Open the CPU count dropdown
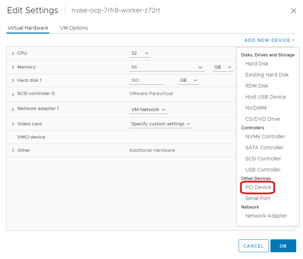This screenshot has width=303, height=259. pyautogui.click(x=140, y=53)
